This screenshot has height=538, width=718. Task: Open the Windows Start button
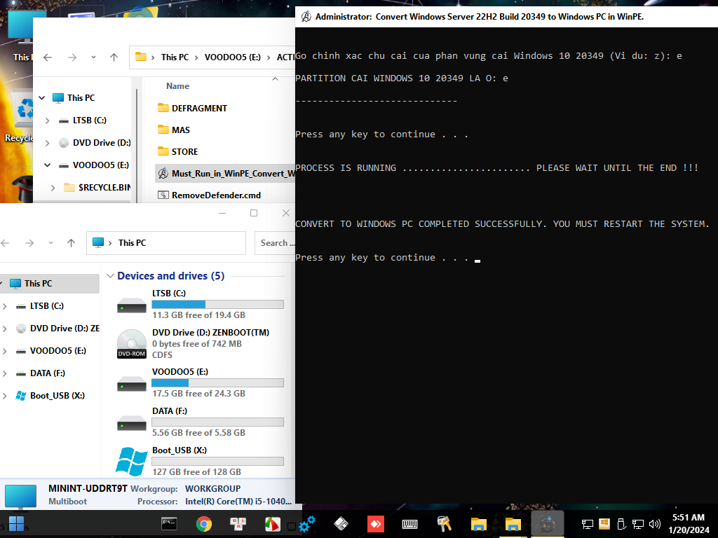17,523
